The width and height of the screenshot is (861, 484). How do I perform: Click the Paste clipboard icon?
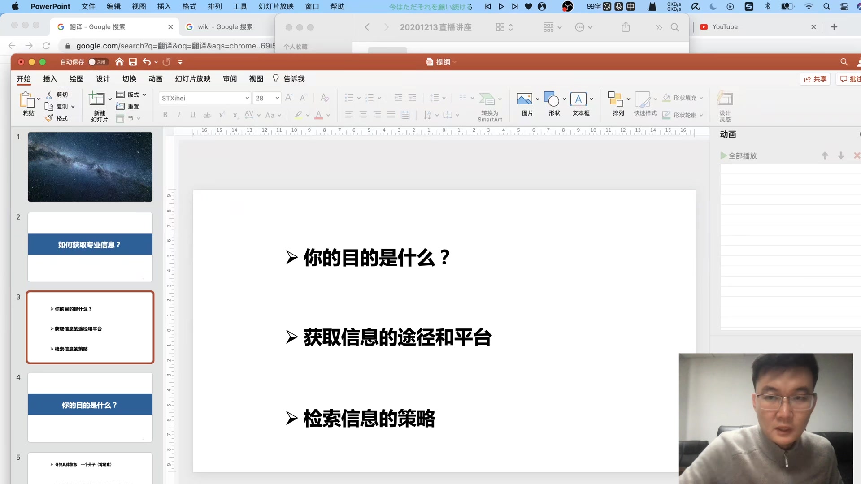(x=26, y=99)
